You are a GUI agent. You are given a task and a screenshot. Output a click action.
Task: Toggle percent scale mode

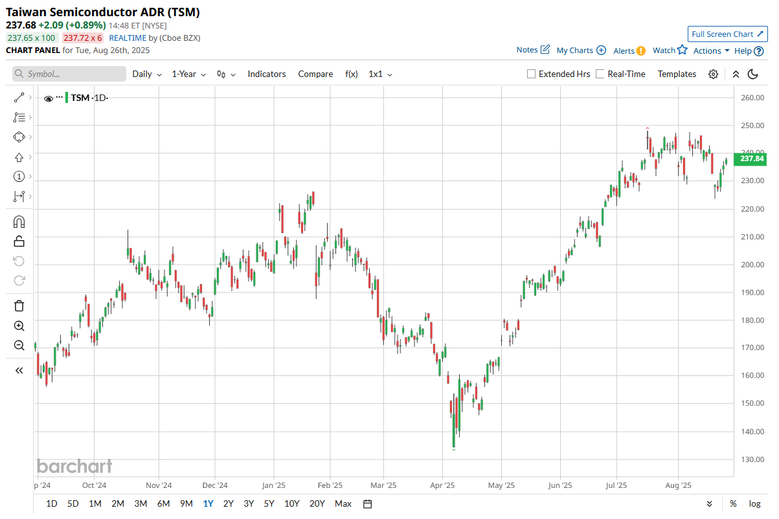coord(733,503)
